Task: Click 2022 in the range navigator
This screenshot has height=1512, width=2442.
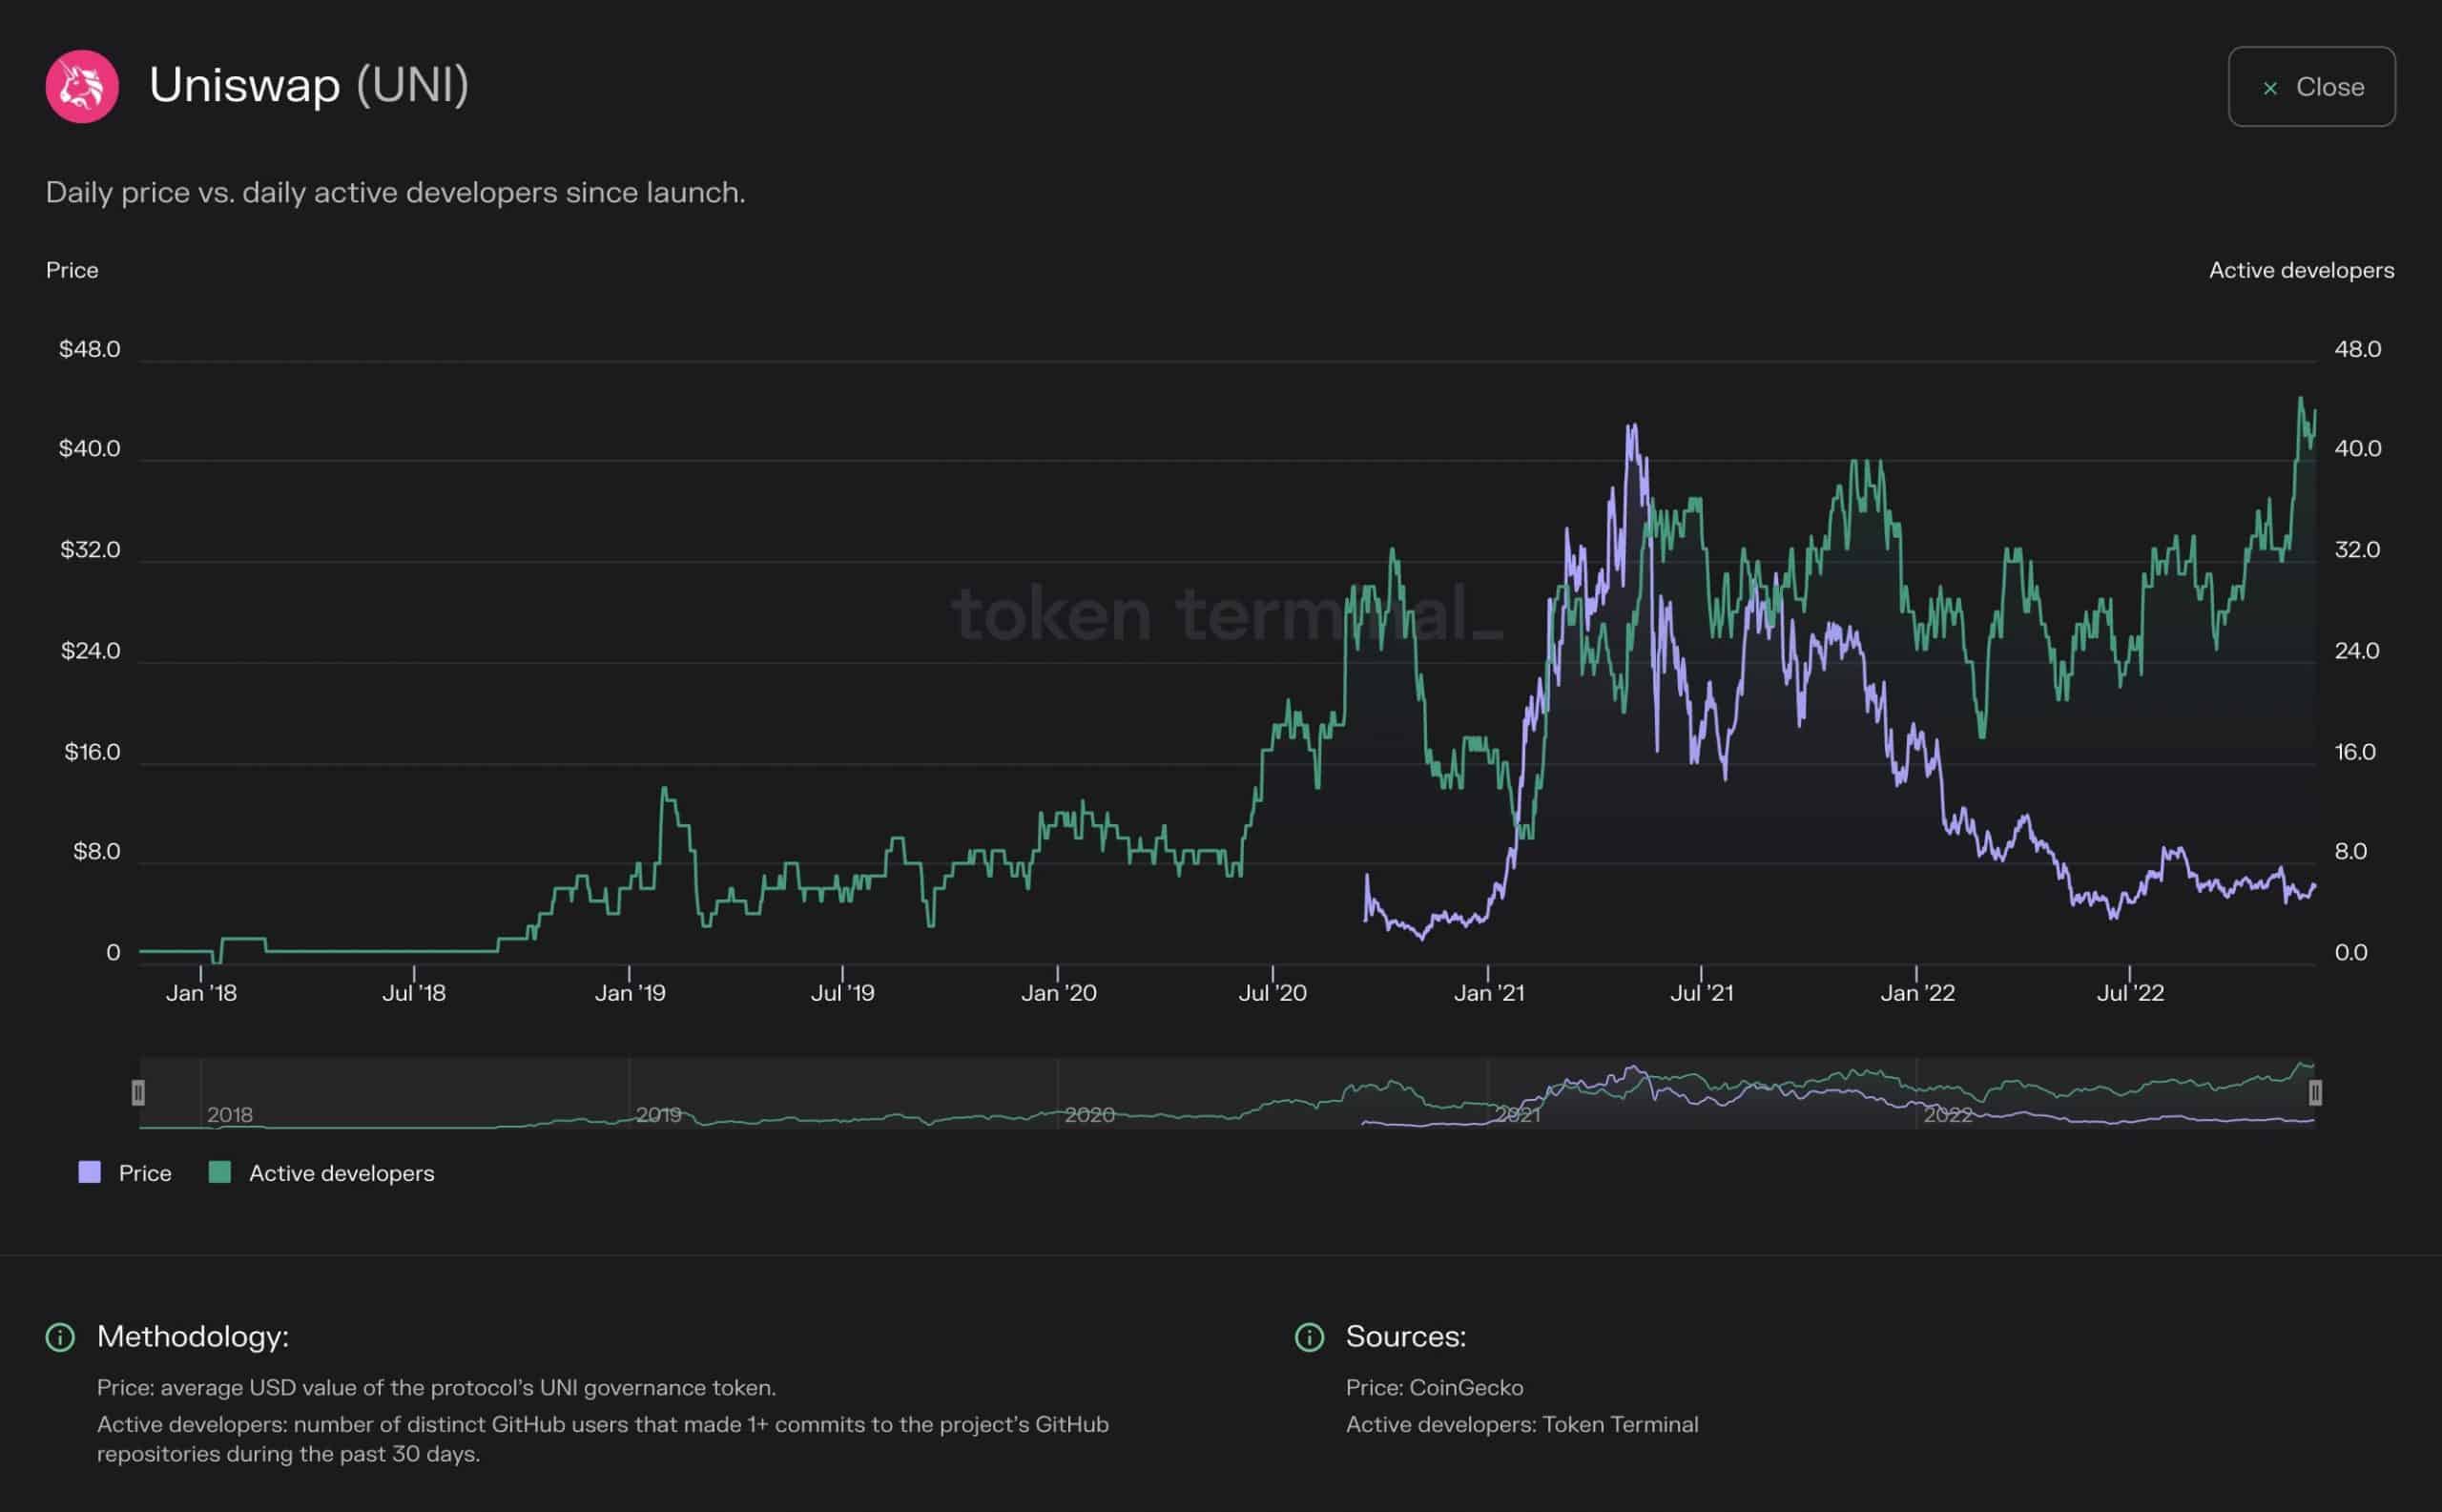Action: 1947,1114
